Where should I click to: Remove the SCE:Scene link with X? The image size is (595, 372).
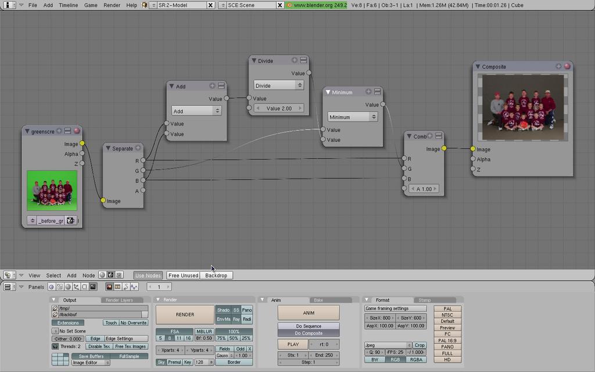coord(279,5)
